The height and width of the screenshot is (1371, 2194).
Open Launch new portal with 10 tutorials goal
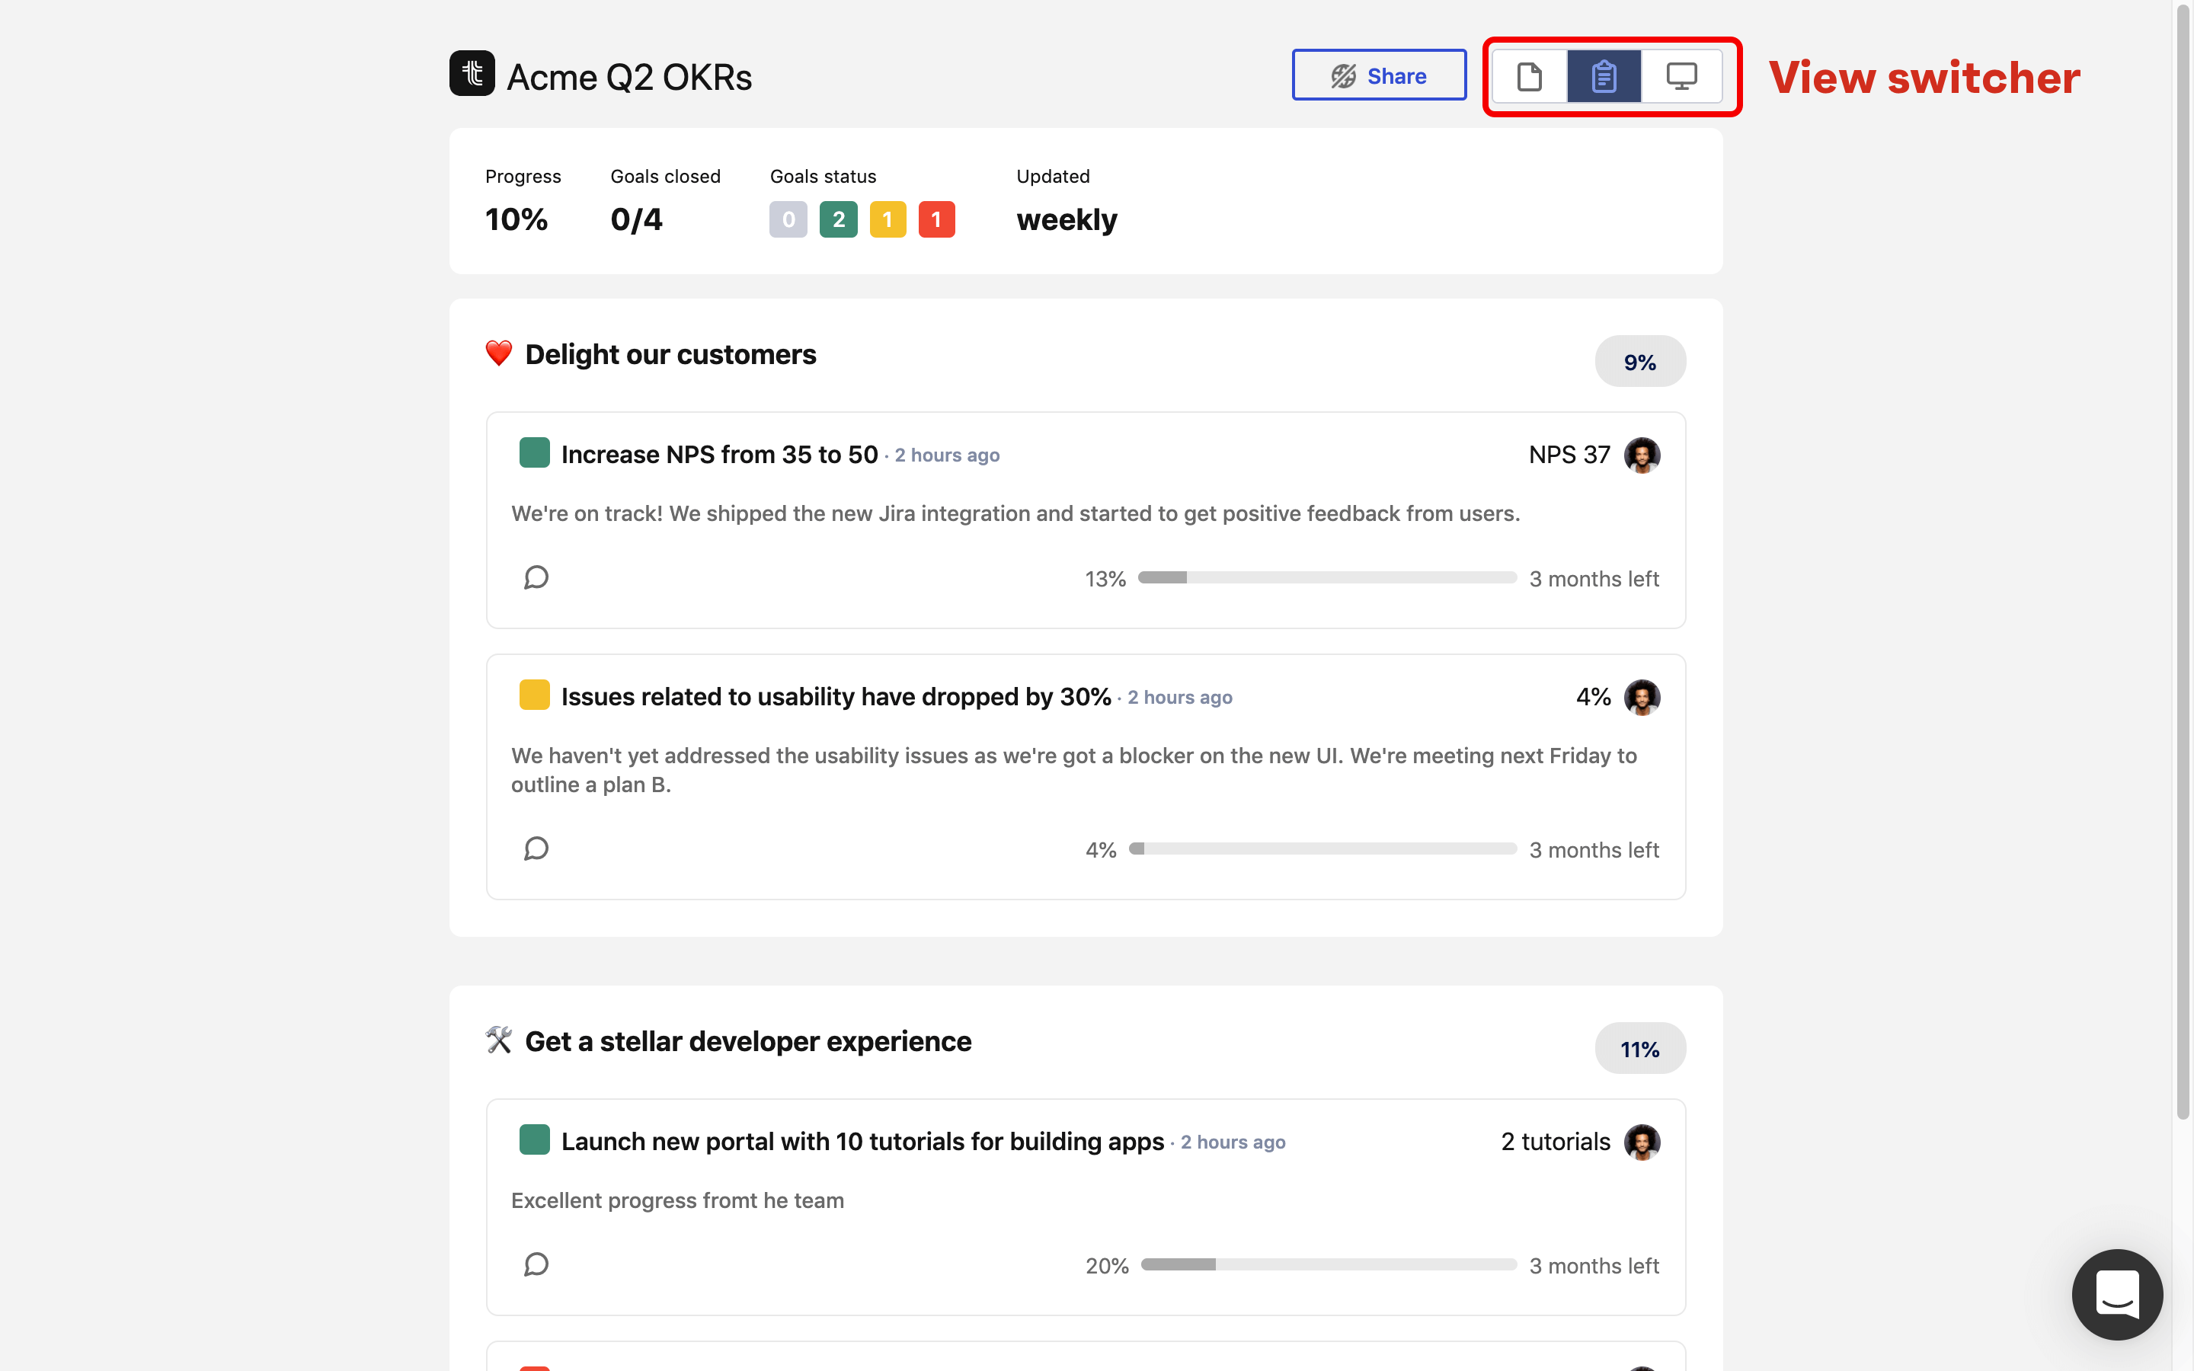click(x=862, y=1142)
